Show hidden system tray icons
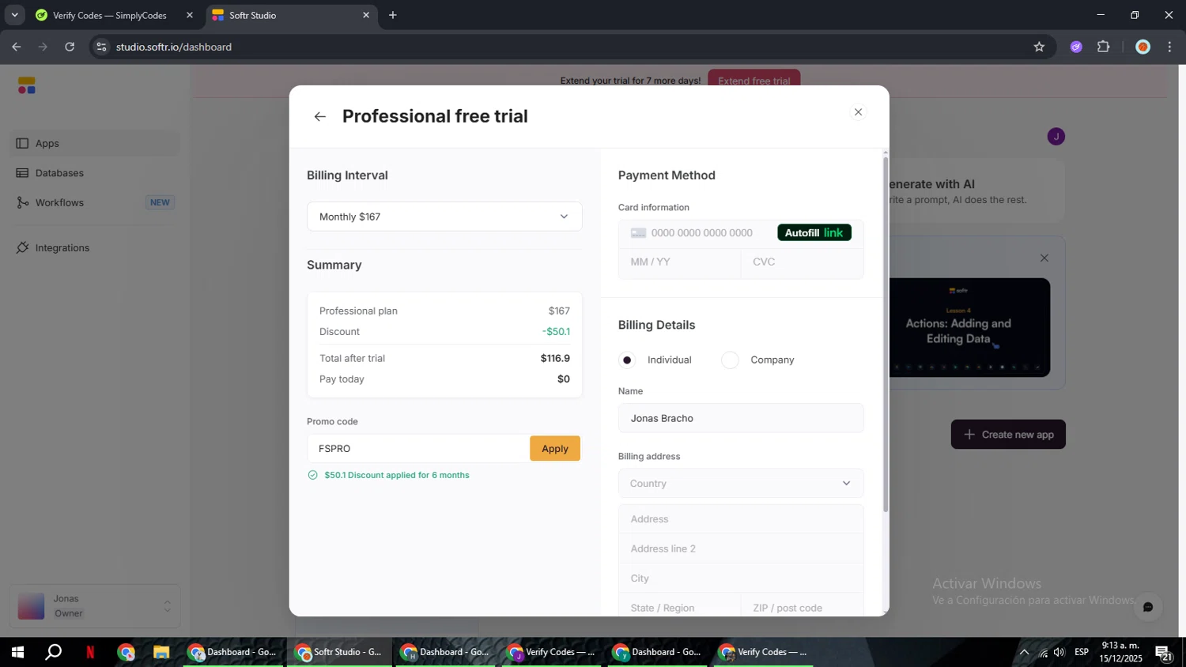This screenshot has width=1186, height=667. click(x=1024, y=652)
